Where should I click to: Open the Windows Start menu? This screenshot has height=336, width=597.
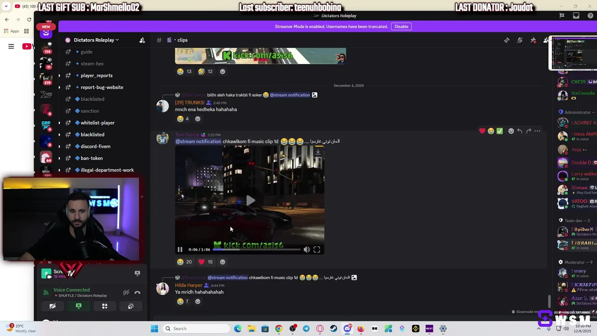[154, 329]
